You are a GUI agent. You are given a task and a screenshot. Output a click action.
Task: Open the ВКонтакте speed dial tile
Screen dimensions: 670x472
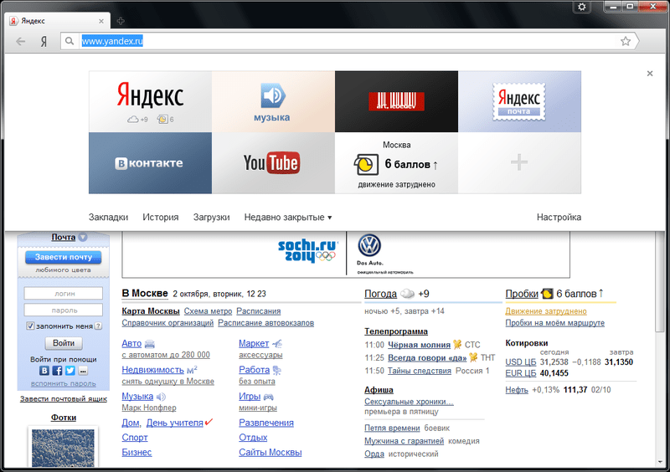pos(151,162)
